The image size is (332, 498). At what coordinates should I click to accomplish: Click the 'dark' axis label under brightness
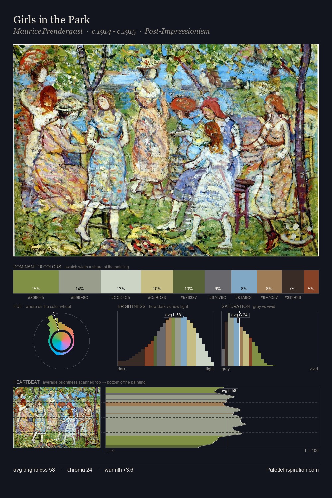(x=122, y=369)
